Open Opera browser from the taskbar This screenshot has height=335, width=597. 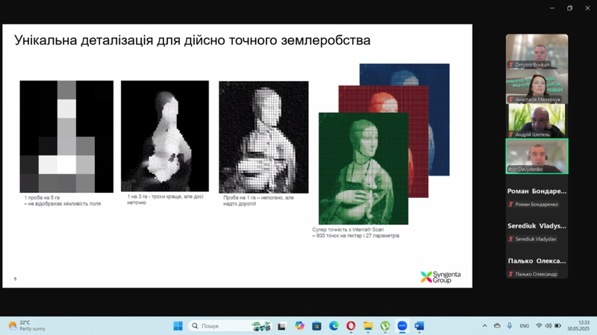coord(351,326)
